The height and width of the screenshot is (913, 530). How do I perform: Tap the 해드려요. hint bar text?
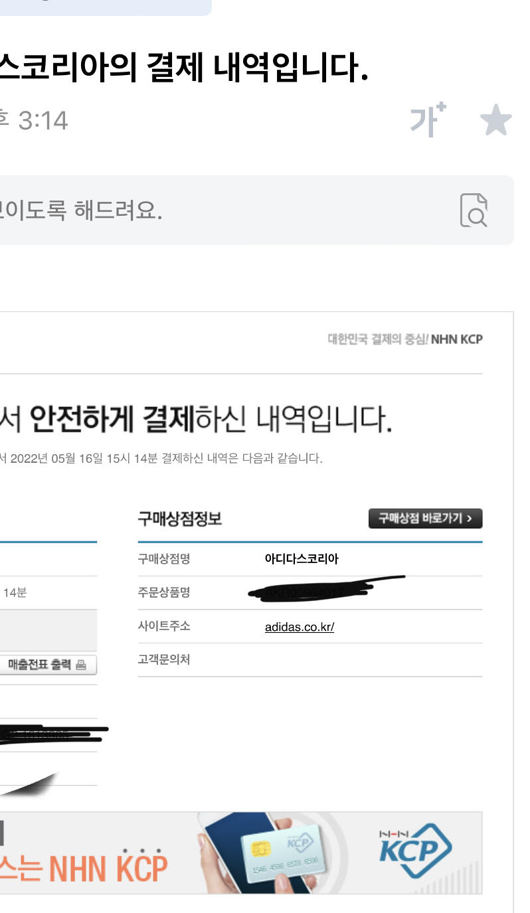(x=81, y=210)
